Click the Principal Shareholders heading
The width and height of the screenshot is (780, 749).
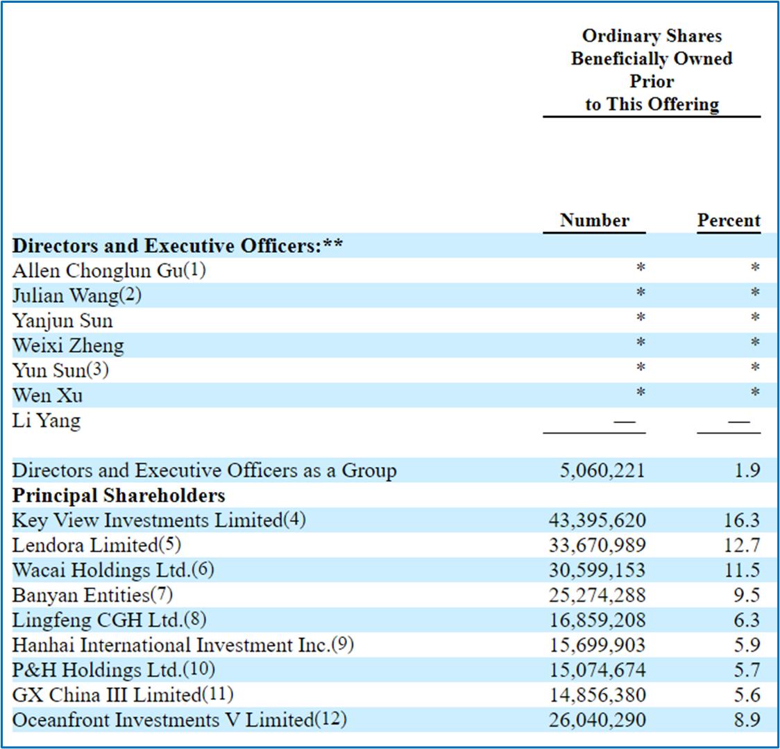click(119, 496)
